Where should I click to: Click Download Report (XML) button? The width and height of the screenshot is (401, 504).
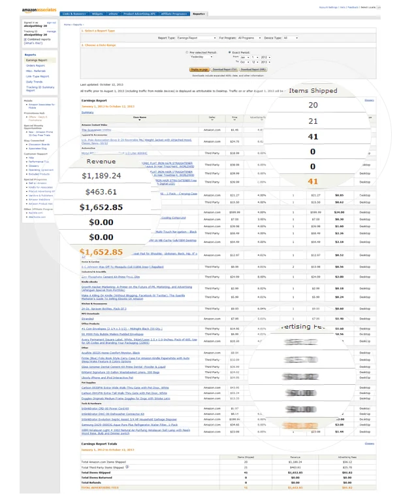253,69
